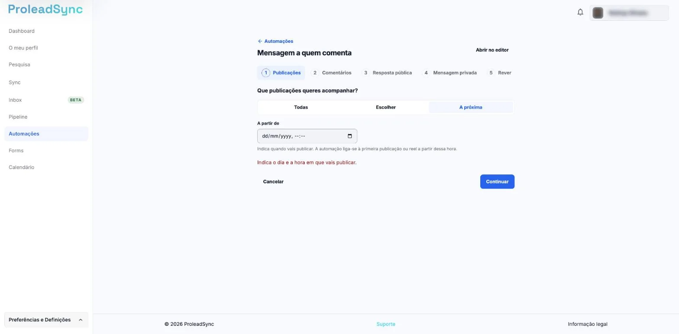Click the Continuar button
The width and height of the screenshot is (679, 334).
tap(497, 182)
